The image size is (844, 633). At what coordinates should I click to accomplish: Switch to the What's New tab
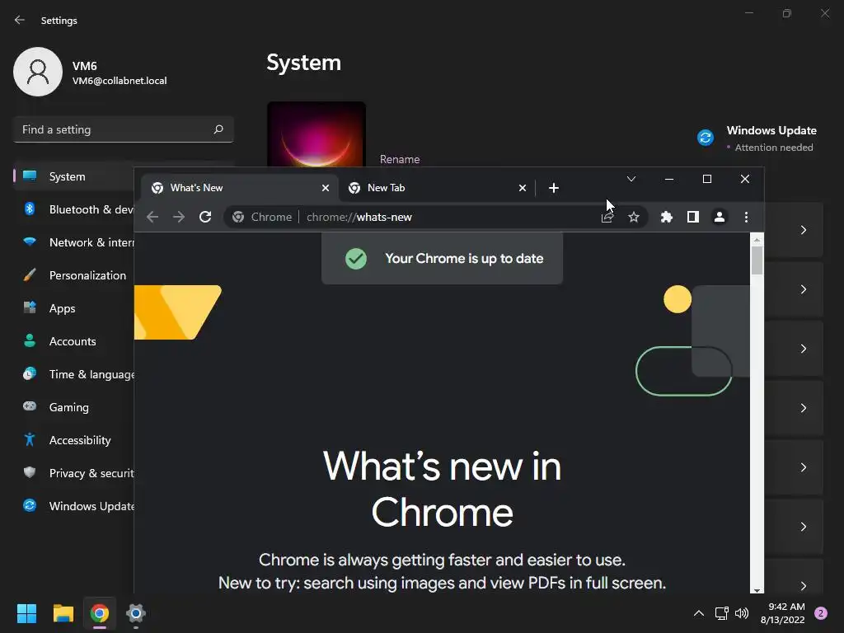(x=240, y=188)
